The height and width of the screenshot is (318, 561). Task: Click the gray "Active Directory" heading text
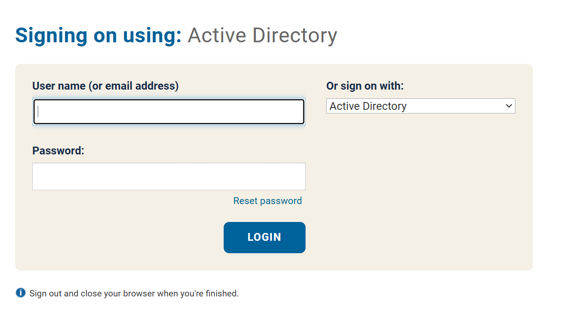tap(262, 35)
